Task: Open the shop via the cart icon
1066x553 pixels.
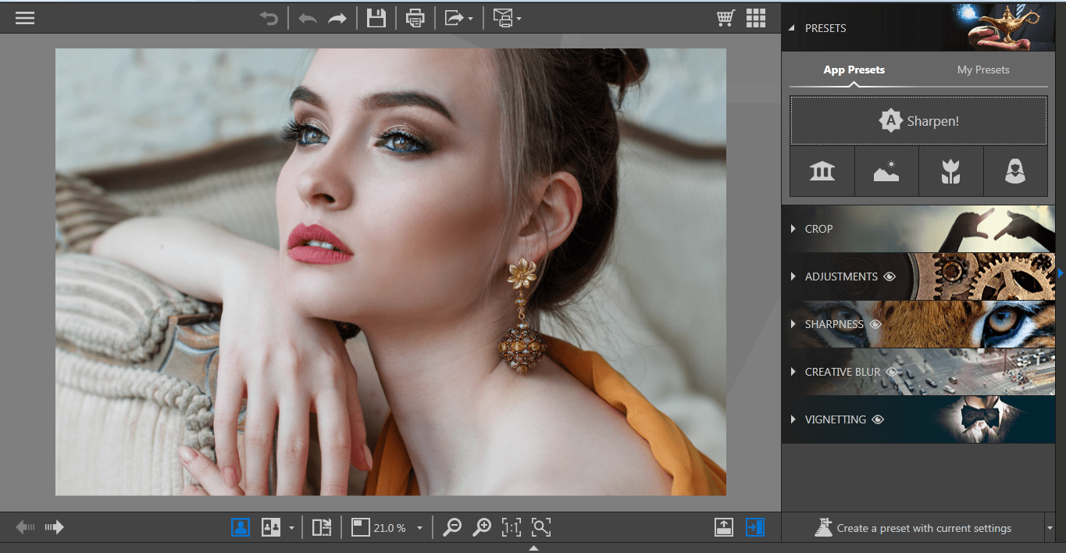Action: (726, 17)
